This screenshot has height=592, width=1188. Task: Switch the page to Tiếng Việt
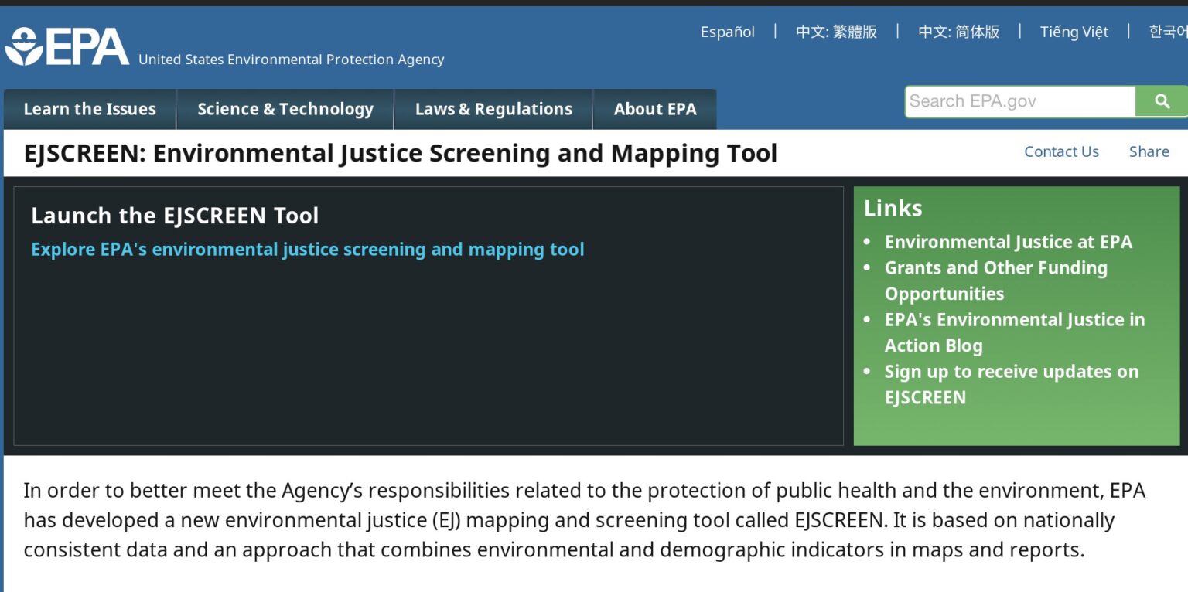1074,32
